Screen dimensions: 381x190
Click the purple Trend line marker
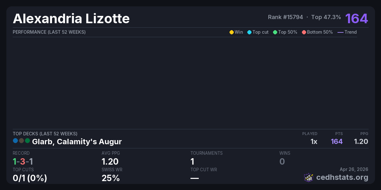coord(340,32)
